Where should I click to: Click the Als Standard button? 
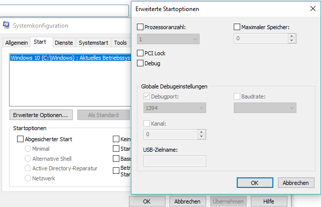pyautogui.click(x=103, y=115)
